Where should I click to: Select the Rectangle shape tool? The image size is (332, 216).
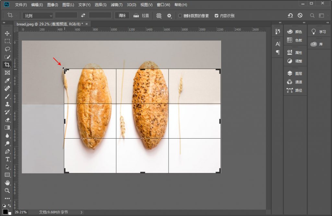7,175
